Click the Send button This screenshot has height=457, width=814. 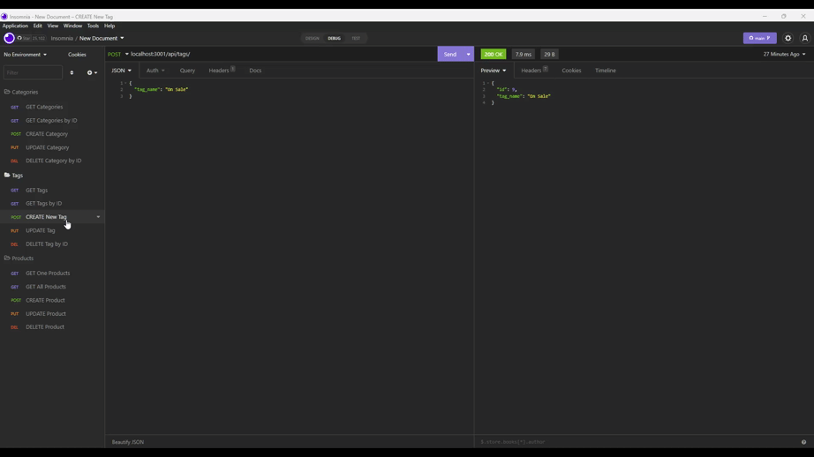450,54
